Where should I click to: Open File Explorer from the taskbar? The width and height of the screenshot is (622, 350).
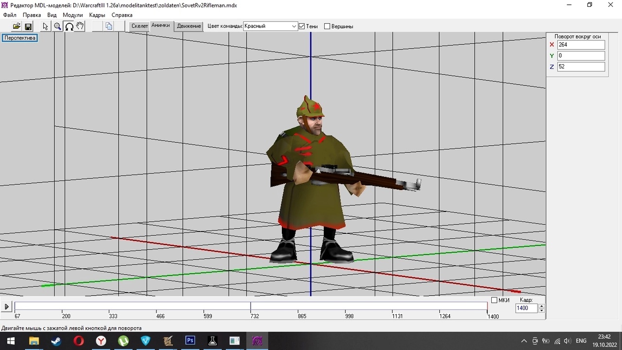34,341
